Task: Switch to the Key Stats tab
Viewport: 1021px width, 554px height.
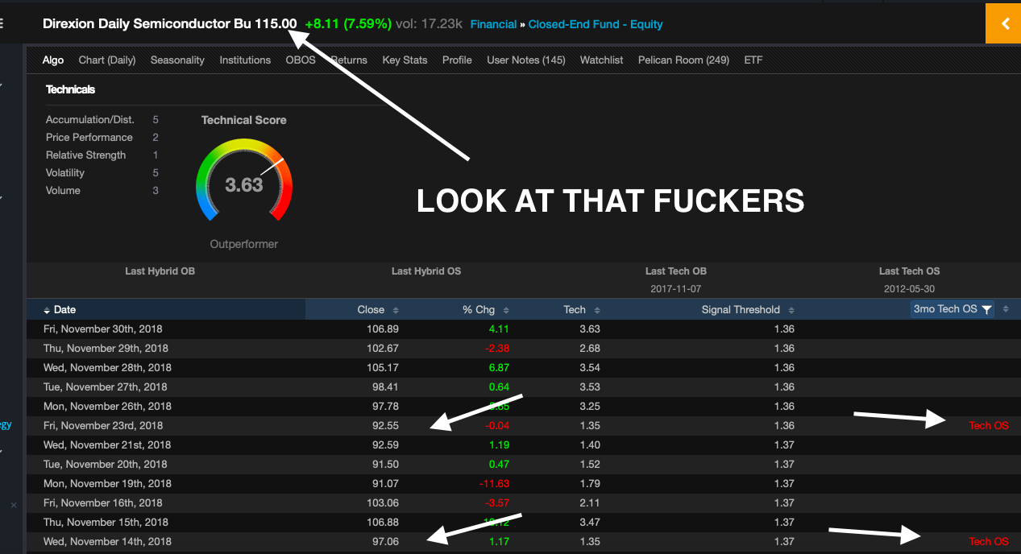Action: click(405, 60)
